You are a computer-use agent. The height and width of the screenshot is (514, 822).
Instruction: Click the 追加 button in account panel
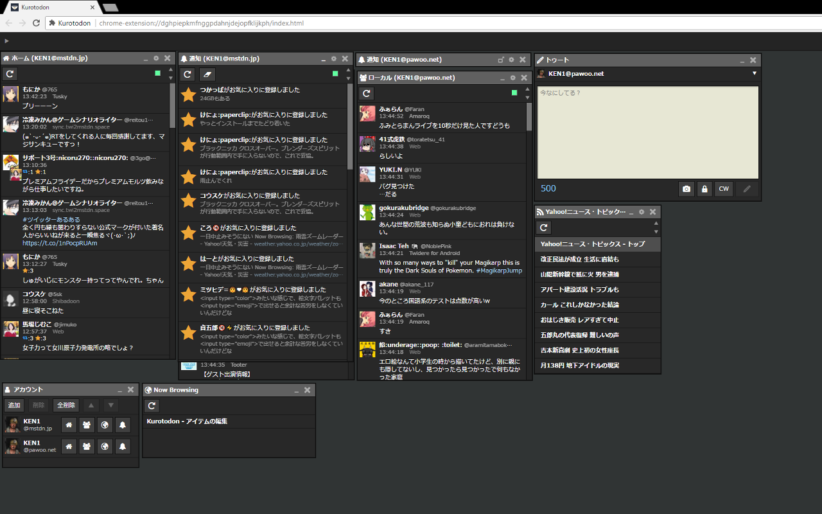click(x=13, y=405)
